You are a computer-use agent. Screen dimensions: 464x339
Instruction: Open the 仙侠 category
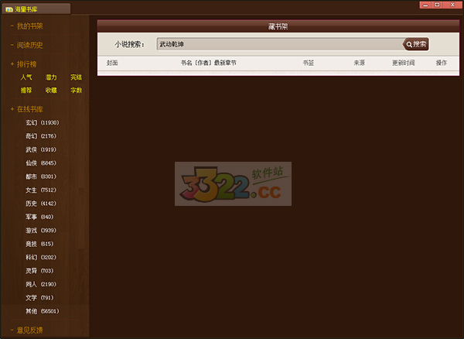[x=41, y=163]
